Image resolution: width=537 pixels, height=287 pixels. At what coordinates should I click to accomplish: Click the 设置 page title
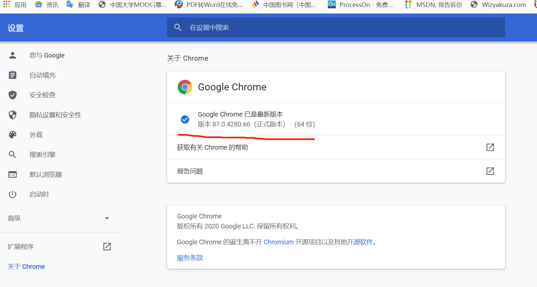16,28
